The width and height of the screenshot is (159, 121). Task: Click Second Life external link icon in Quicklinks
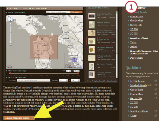[155, 98]
